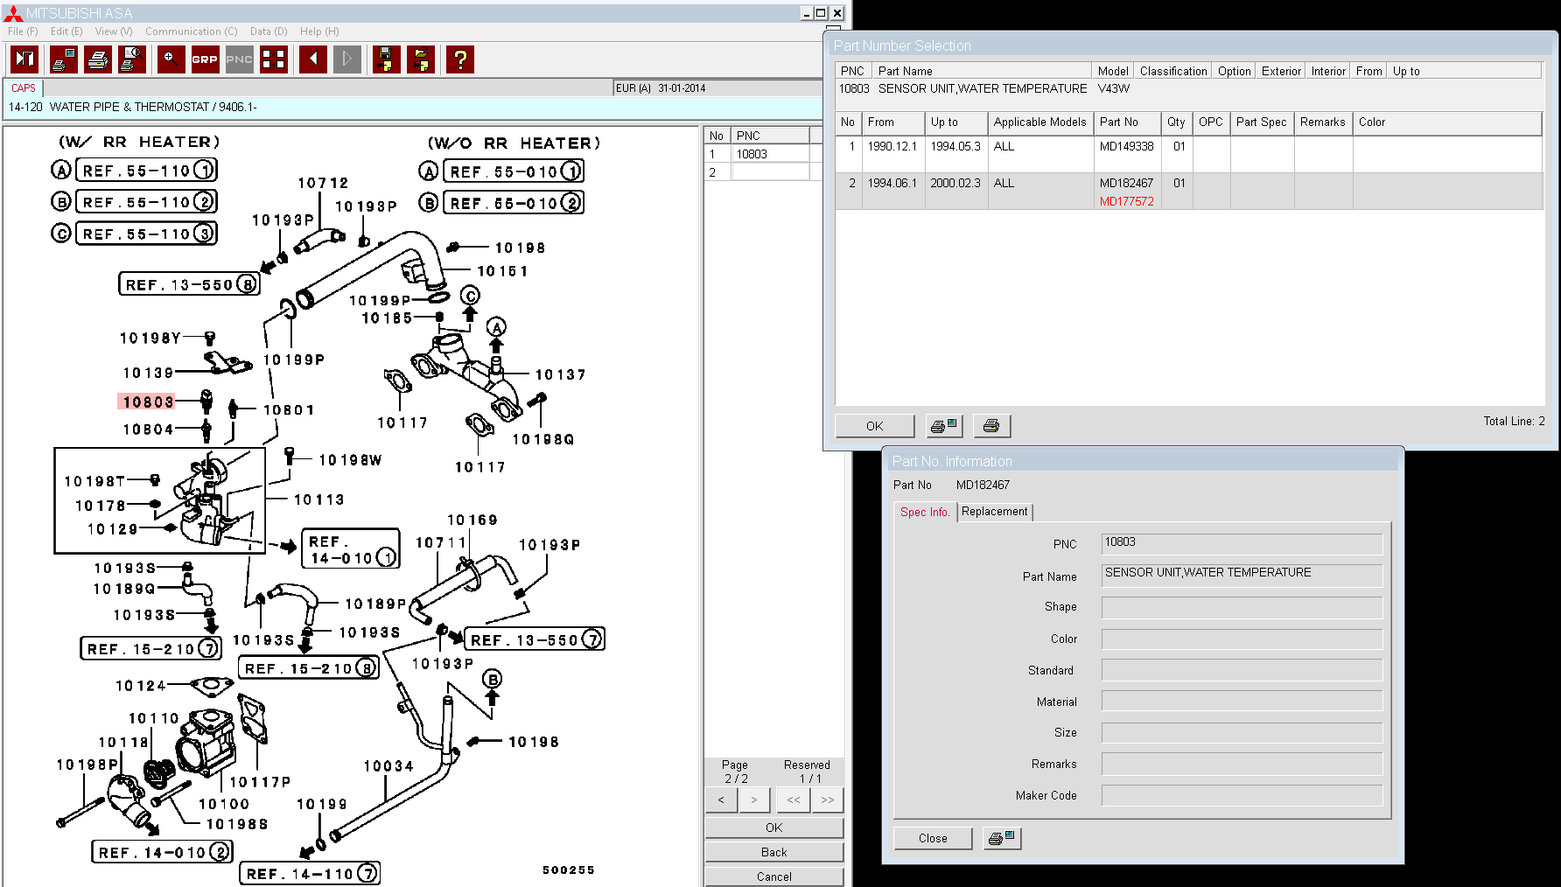1561x887 pixels.
Task: Click the left arrow previous icon in toolbar
Action: point(312,59)
